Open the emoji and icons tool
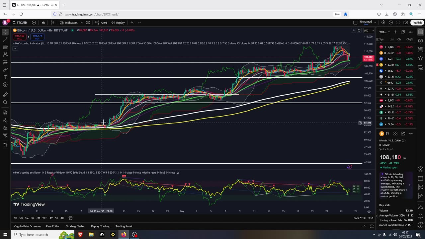Viewport: 425px width, 239px height. click(x=5, y=85)
